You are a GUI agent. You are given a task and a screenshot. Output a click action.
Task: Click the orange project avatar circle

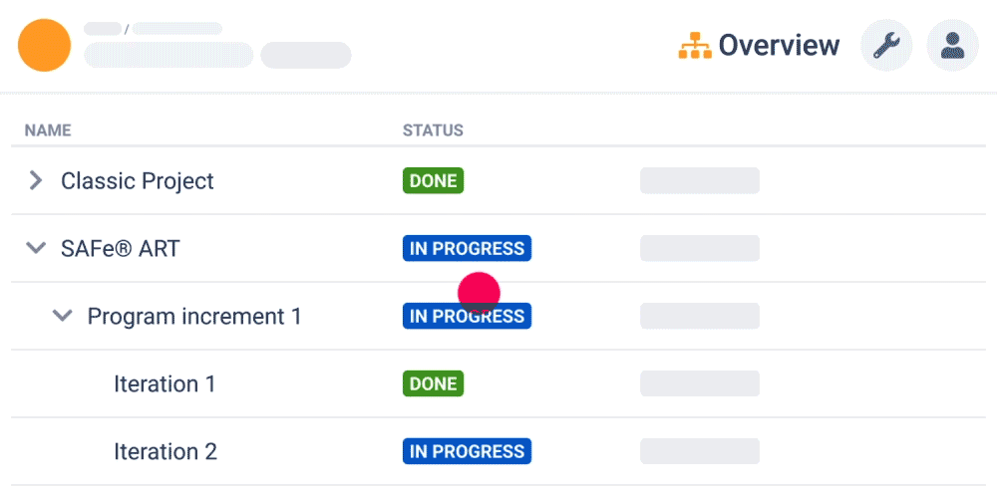tap(45, 45)
